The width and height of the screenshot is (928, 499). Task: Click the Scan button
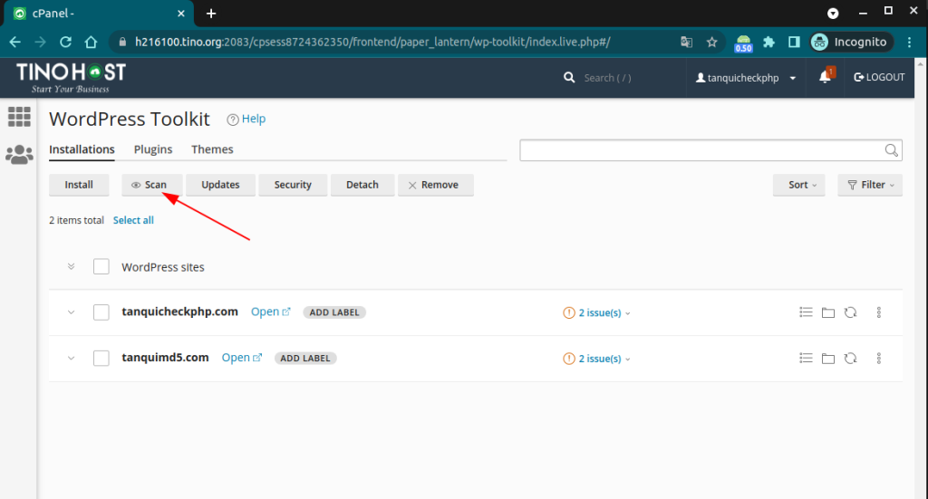pos(151,185)
